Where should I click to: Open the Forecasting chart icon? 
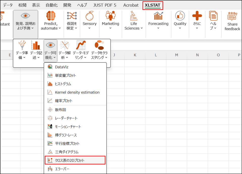coord(158,16)
